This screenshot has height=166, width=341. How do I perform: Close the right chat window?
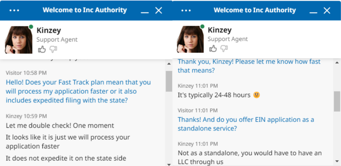327,10
